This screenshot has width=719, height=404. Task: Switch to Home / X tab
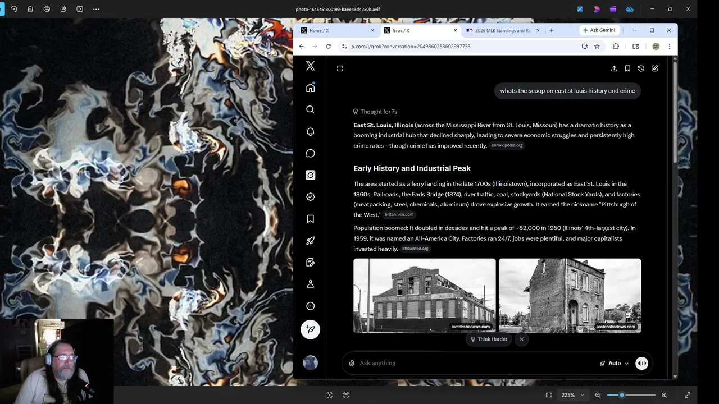pos(336,30)
